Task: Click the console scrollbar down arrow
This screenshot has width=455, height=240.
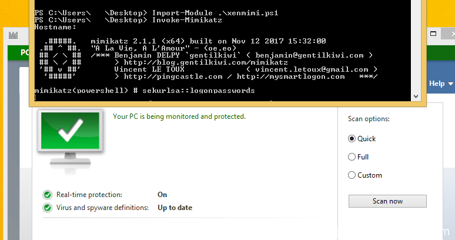Action: pos(416,95)
